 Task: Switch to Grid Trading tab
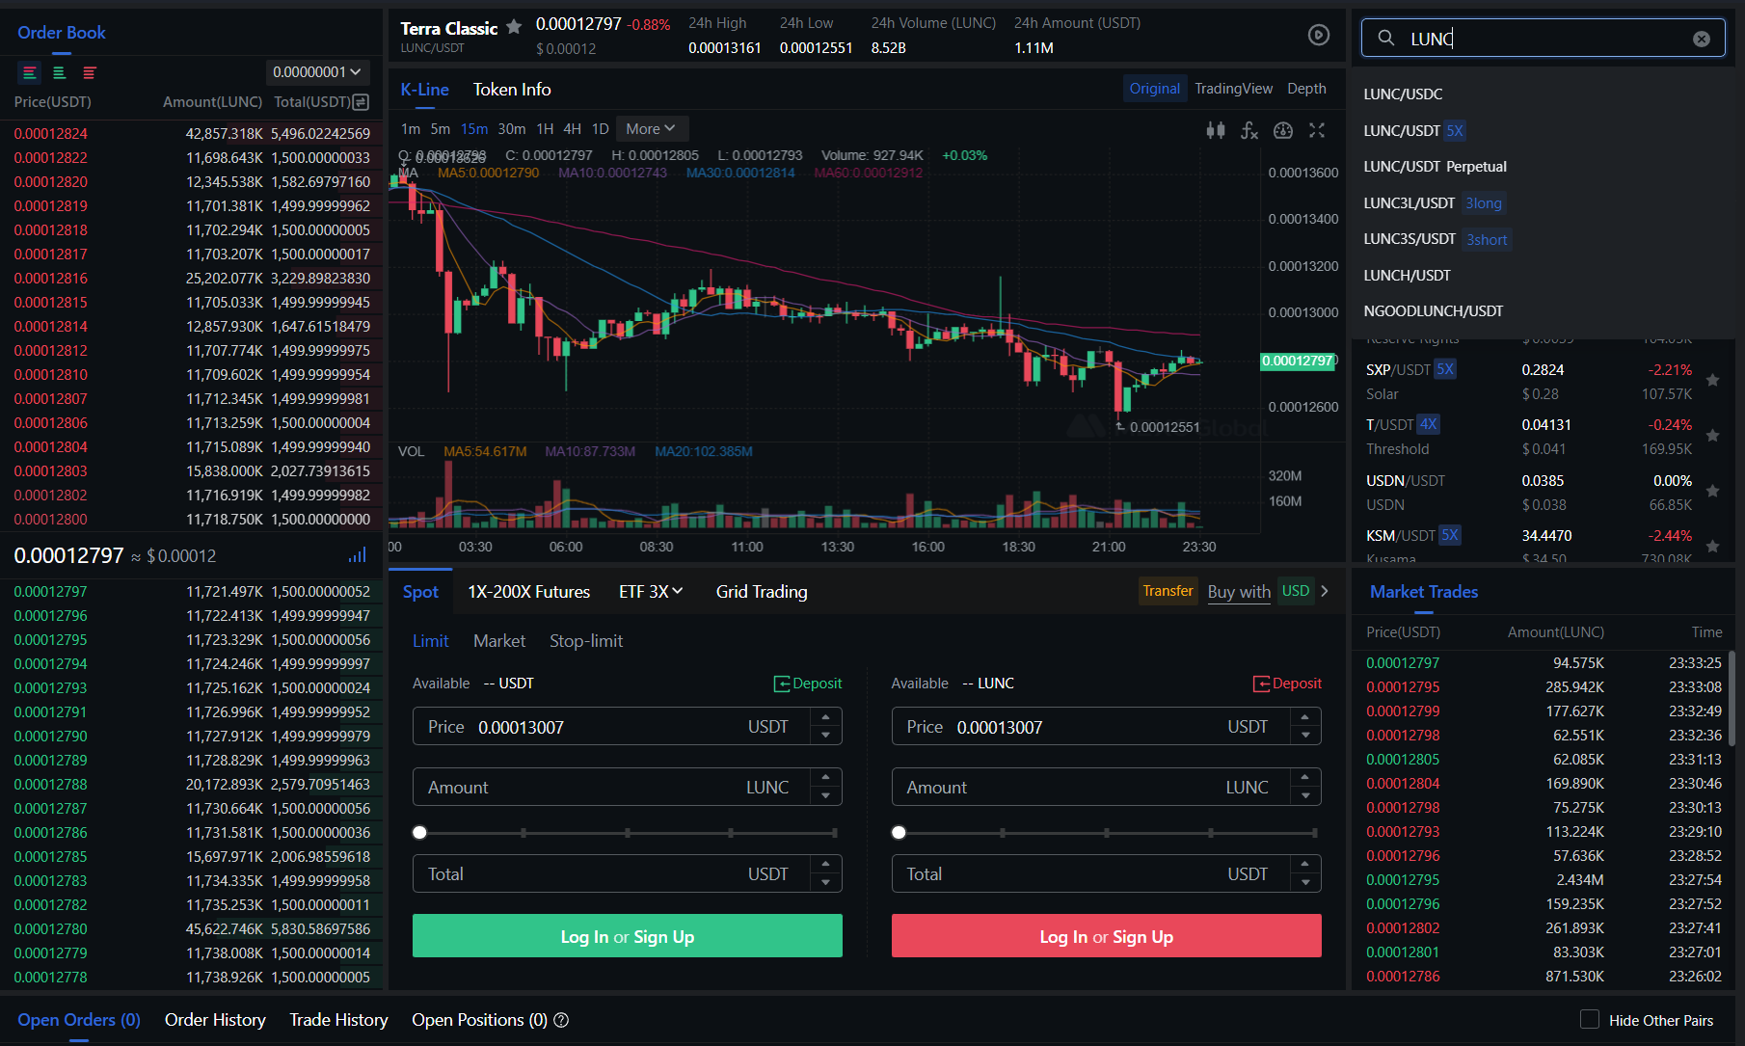tap(762, 592)
